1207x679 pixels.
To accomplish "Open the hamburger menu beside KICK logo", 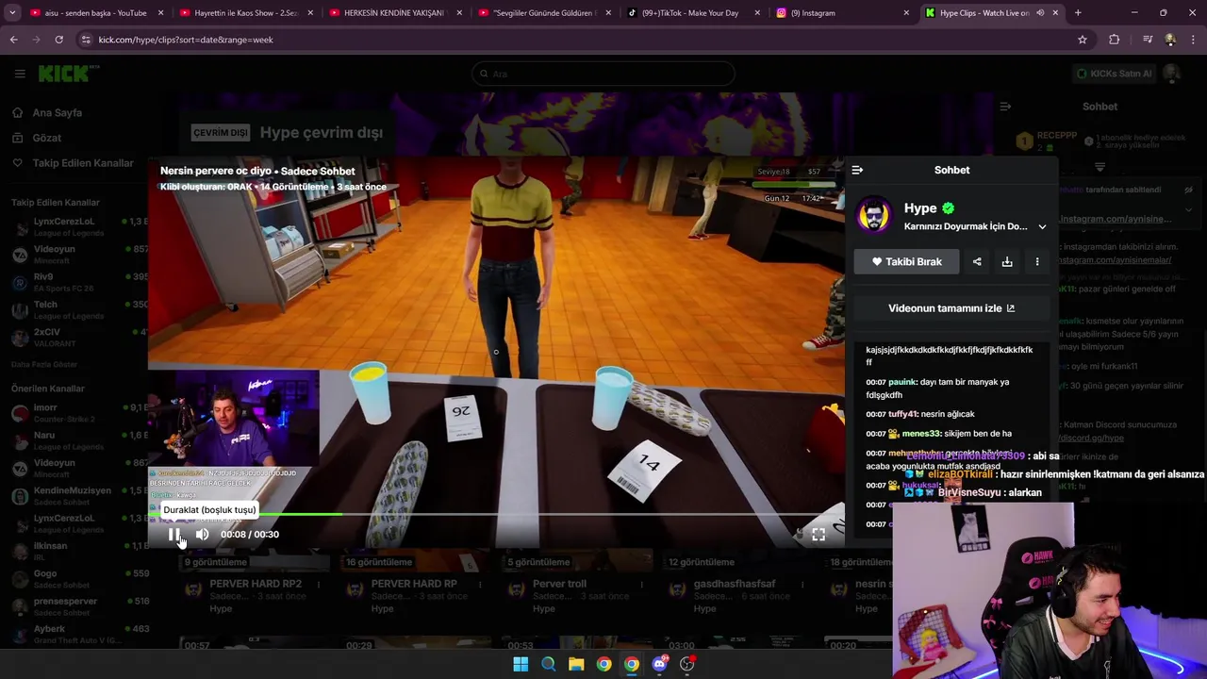I will tap(19, 74).
